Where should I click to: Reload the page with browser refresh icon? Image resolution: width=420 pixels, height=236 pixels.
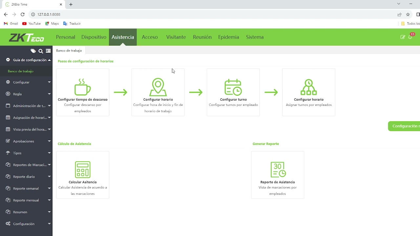pyautogui.click(x=23, y=14)
